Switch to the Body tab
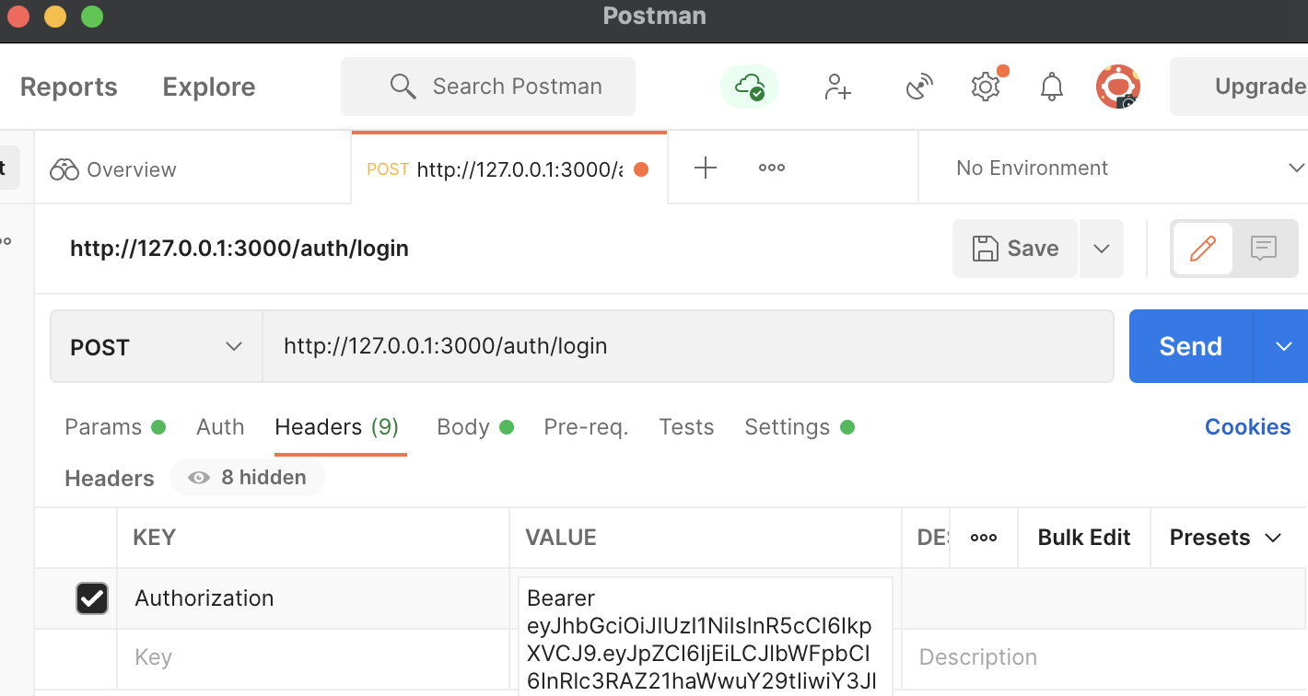Image resolution: width=1308 pixels, height=696 pixels. [474, 427]
